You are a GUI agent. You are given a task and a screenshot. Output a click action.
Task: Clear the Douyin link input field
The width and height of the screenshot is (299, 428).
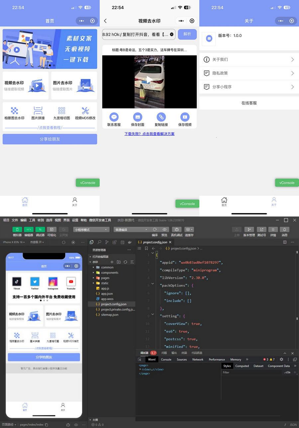click(x=172, y=34)
